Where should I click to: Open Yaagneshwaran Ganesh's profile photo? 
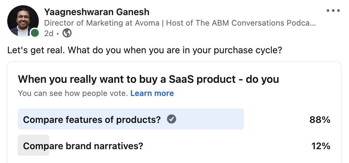[23, 21]
